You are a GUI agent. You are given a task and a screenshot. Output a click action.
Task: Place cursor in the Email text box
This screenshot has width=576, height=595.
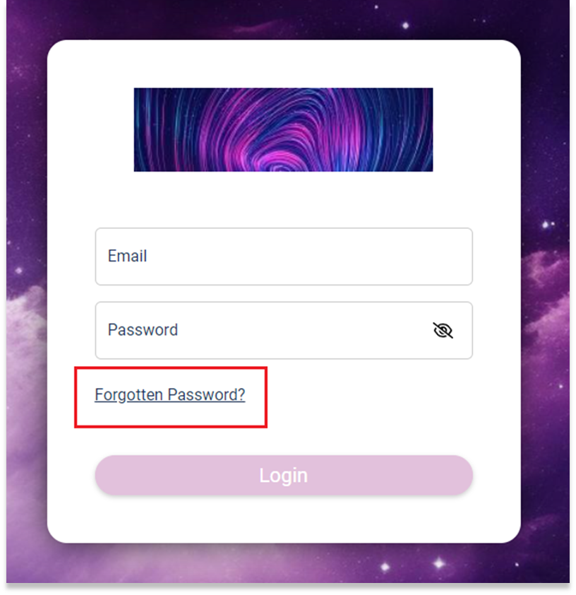284,257
